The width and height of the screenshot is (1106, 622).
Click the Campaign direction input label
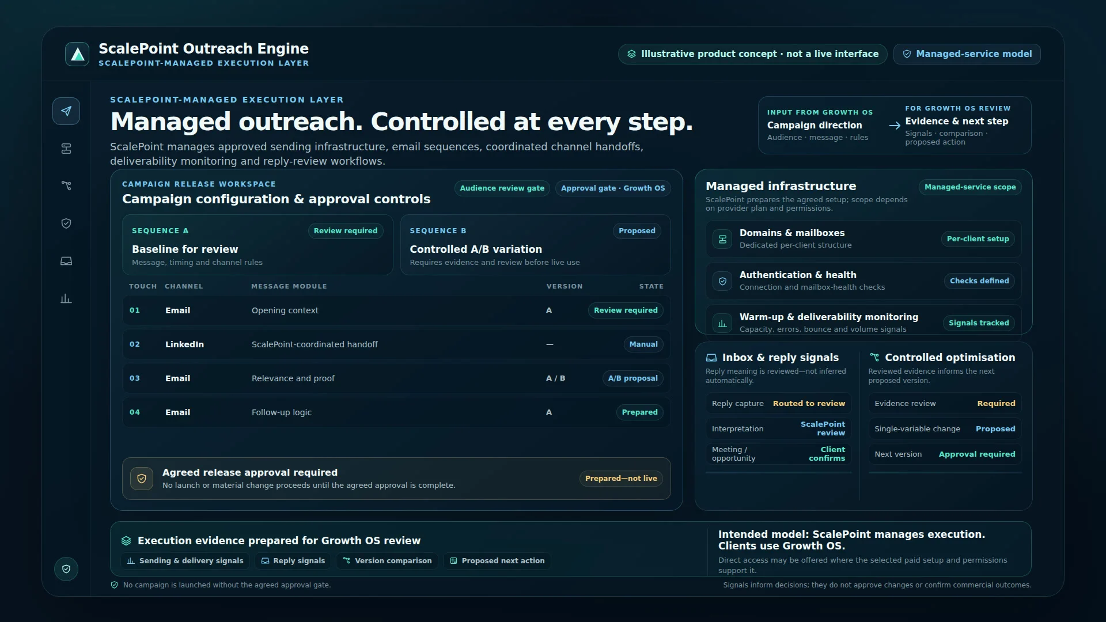pyautogui.click(x=815, y=126)
